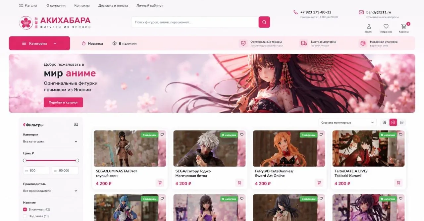Add SEGA/LUMINASTA figure to cart
Viewport: 424px width, 221px height.
tap(160, 183)
